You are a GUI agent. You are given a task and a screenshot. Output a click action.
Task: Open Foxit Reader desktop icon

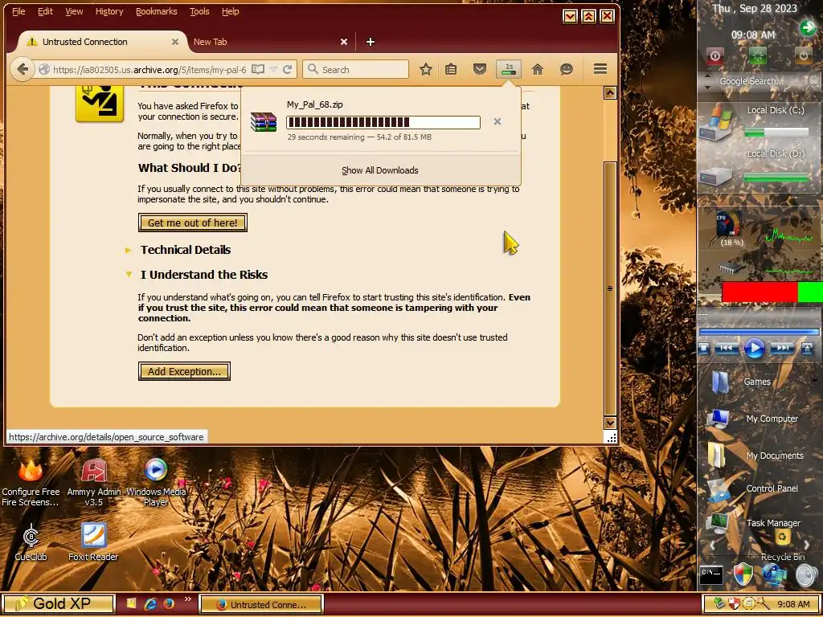(93, 542)
